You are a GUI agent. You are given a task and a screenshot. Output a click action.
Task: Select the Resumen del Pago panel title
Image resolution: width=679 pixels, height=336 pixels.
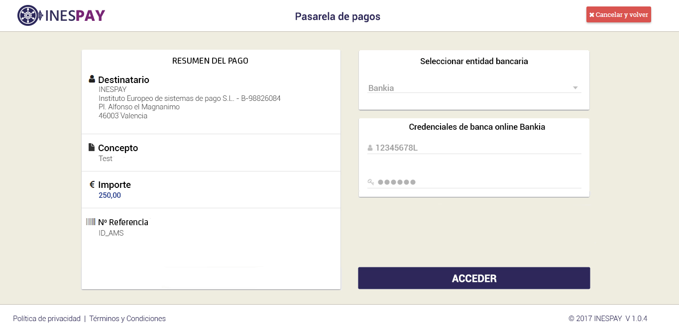210,61
